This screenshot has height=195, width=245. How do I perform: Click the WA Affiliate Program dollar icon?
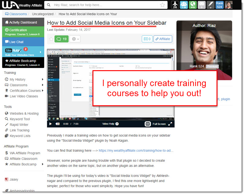pos(6,153)
